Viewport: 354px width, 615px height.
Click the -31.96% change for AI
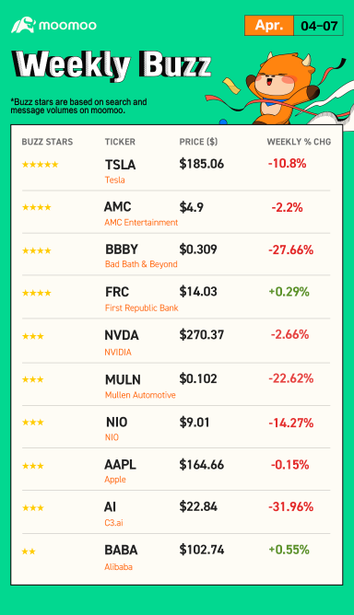tap(290, 506)
